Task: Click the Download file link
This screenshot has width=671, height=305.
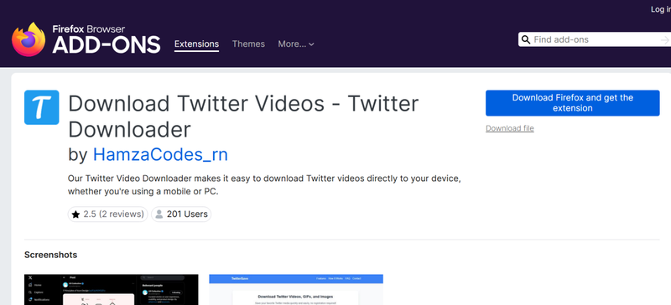Action: 510,128
